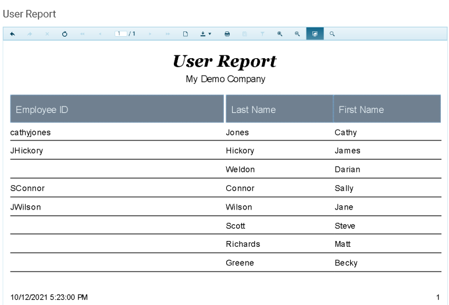Click the First Name column header
Image resolution: width=449 pixels, height=305 pixels.
coord(387,109)
